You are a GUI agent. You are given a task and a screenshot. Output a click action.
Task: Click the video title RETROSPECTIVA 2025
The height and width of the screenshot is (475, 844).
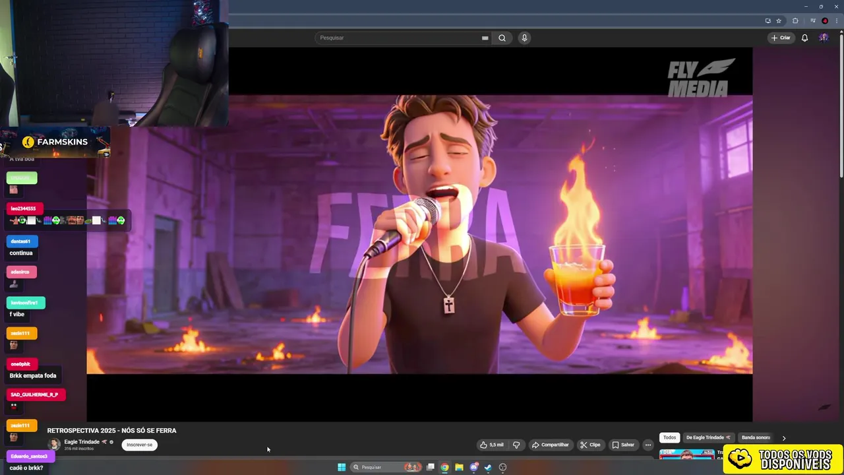pos(111,430)
